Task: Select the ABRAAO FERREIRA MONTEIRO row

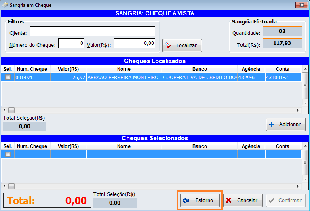Action: [x=123, y=77]
